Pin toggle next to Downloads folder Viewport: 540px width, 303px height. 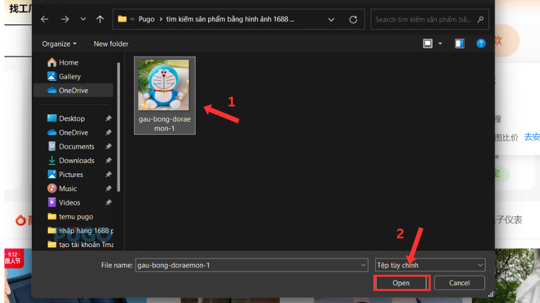[x=109, y=161]
